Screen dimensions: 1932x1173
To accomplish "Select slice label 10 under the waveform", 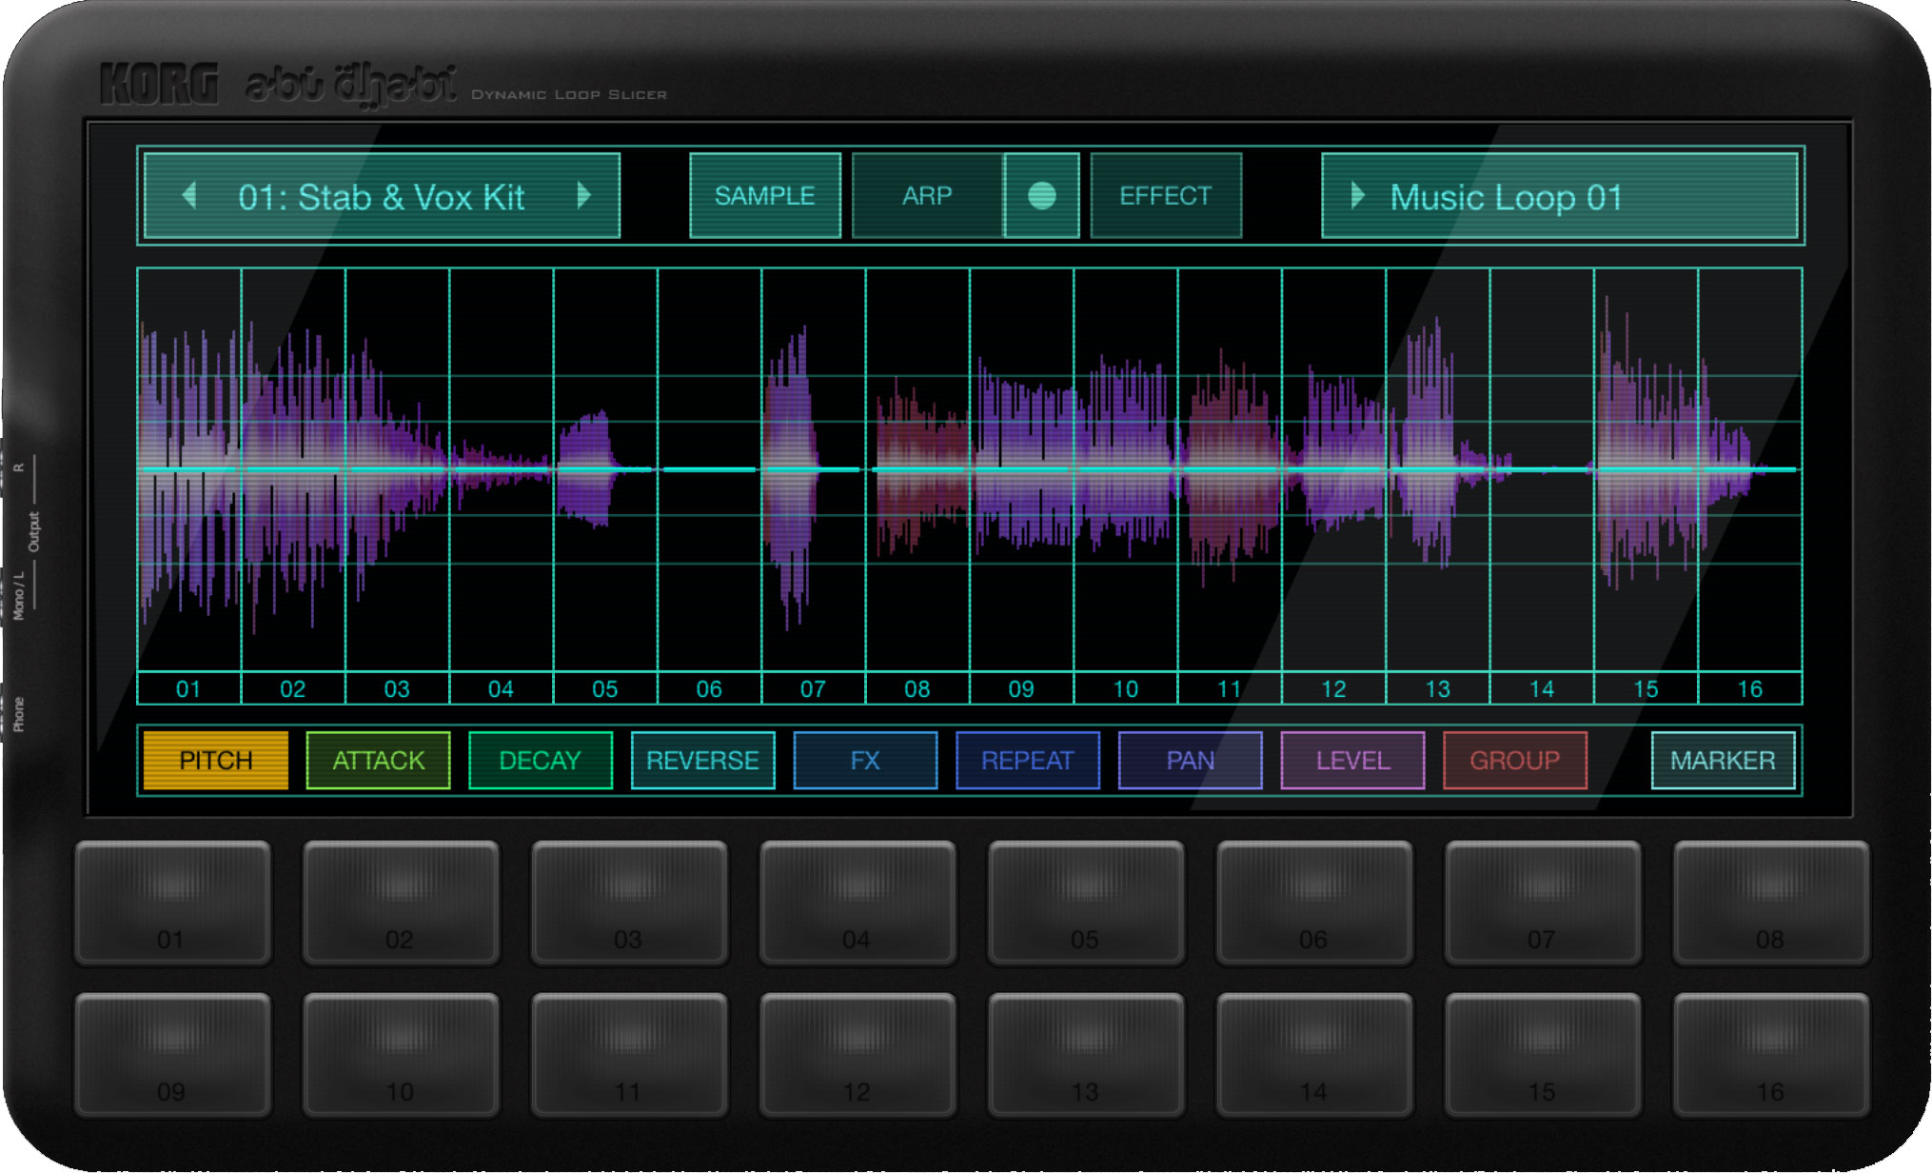I will click(1126, 688).
